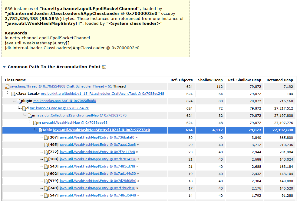Open entry [749] WeakHashMap$Entry @ 0x7f7b0eb10
This screenshot has width=300, height=201.
pyautogui.click(x=97, y=188)
